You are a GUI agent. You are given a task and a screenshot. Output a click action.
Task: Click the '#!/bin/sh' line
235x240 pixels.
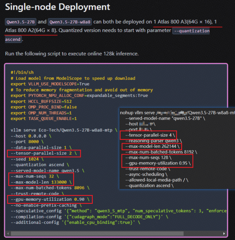click(x=22, y=72)
